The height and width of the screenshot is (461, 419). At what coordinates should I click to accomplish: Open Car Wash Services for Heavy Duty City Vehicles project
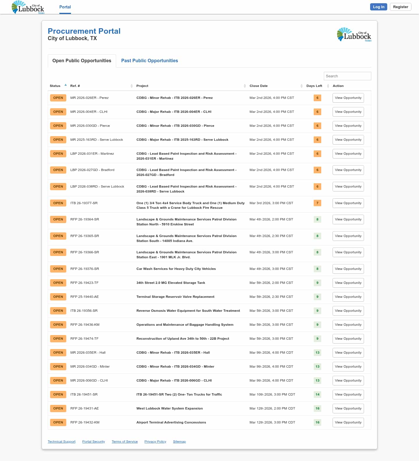[x=176, y=269]
